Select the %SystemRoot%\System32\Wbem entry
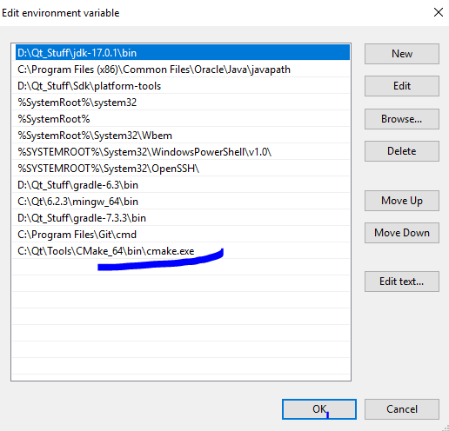This screenshot has height=431, width=449. pos(183,136)
